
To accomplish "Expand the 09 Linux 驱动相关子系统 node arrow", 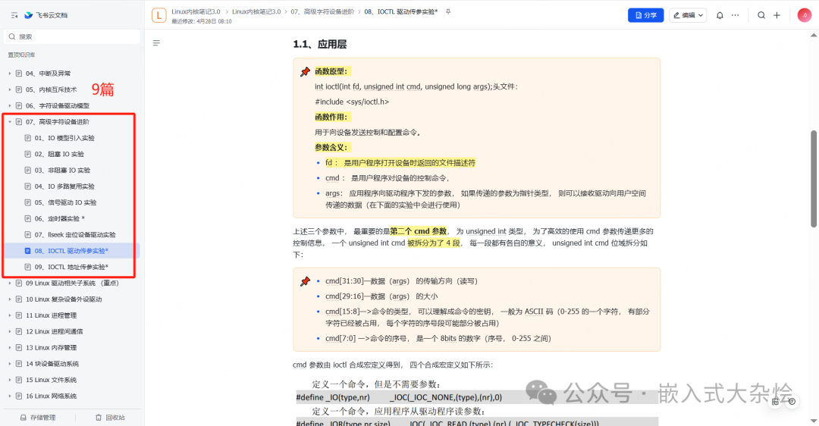I will tap(9, 283).
